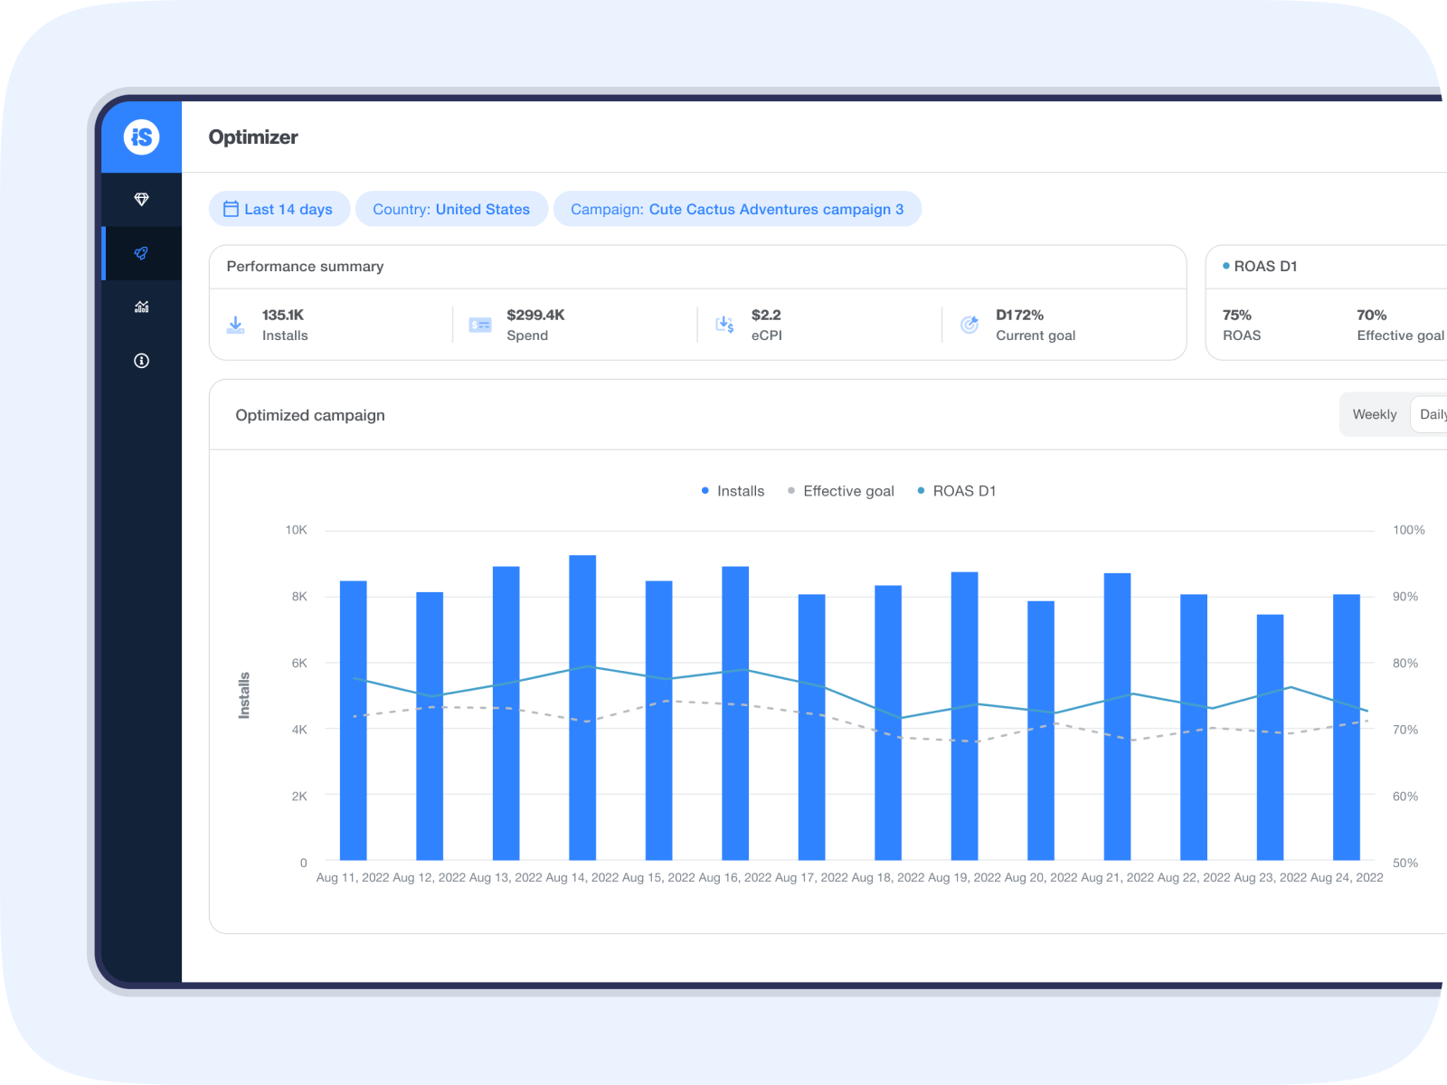The height and width of the screenshot is (1085, 1447).
Task: Open the Country: United States filter
Action: [451, 209]
